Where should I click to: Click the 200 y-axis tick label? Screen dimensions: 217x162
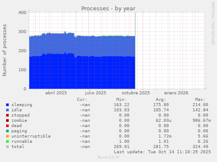pos(22,51)
